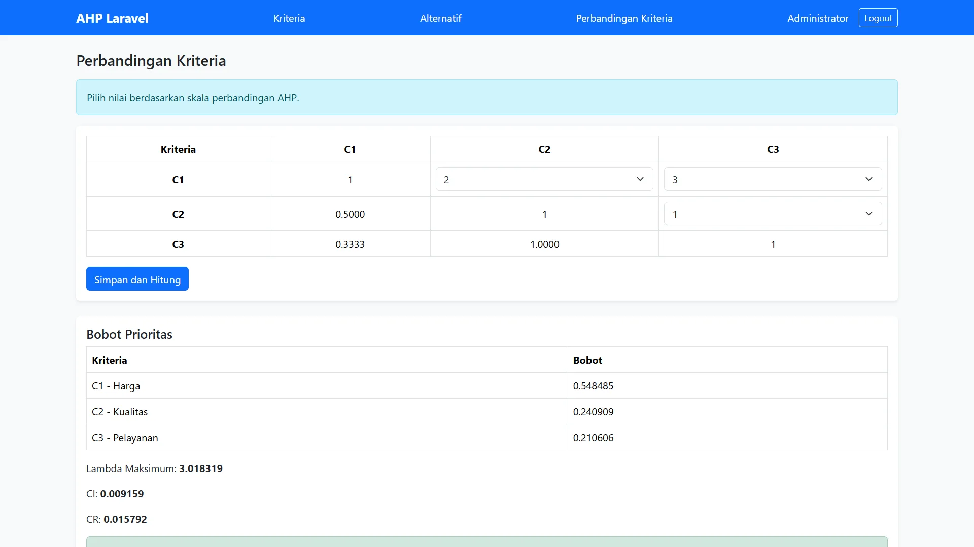Click the Perbandingan Kriteria page heading
This screenshot has width=974, height=547.
[x=151, y=61]
